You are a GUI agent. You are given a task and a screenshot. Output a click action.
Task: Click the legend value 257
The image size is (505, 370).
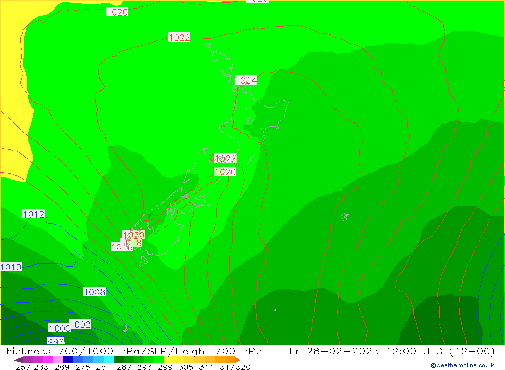[23, 367]
